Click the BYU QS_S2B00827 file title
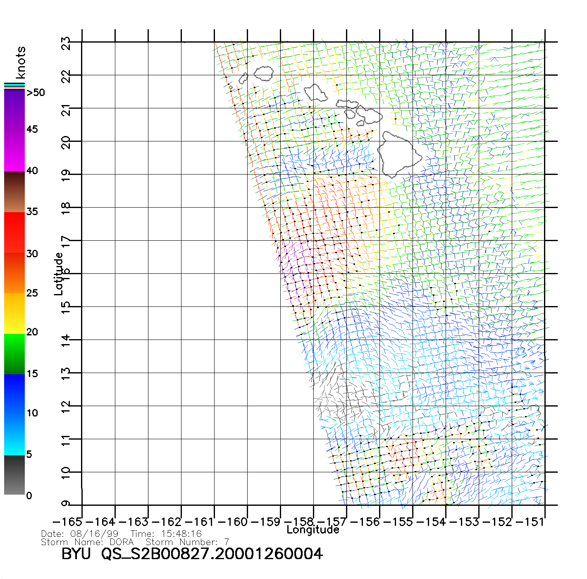 [x=192, y=554]
